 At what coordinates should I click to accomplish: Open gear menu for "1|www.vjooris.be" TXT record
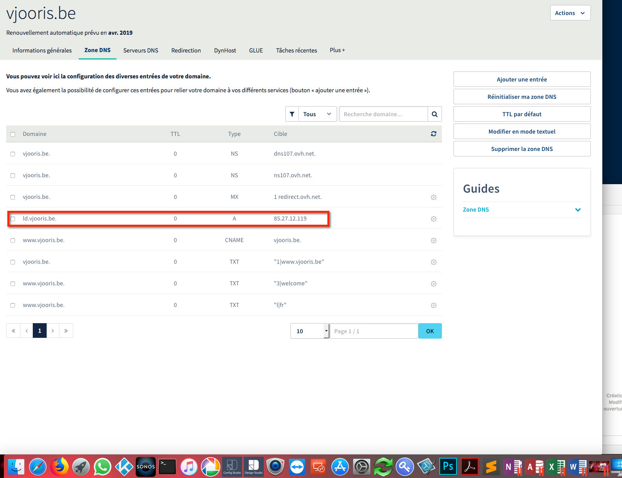click(433, 262)
